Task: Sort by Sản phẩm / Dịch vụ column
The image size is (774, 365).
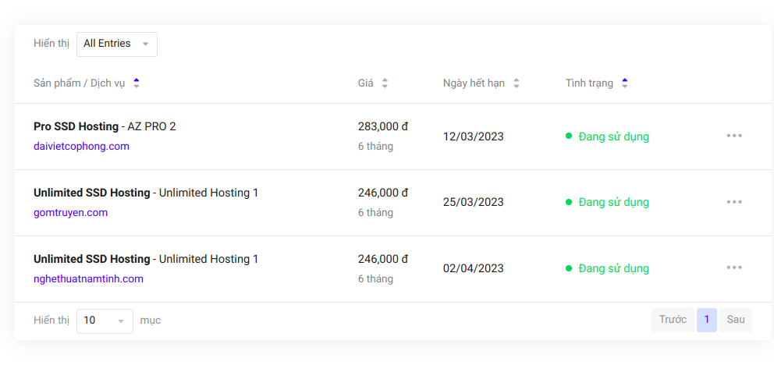Action: [137, 83]
